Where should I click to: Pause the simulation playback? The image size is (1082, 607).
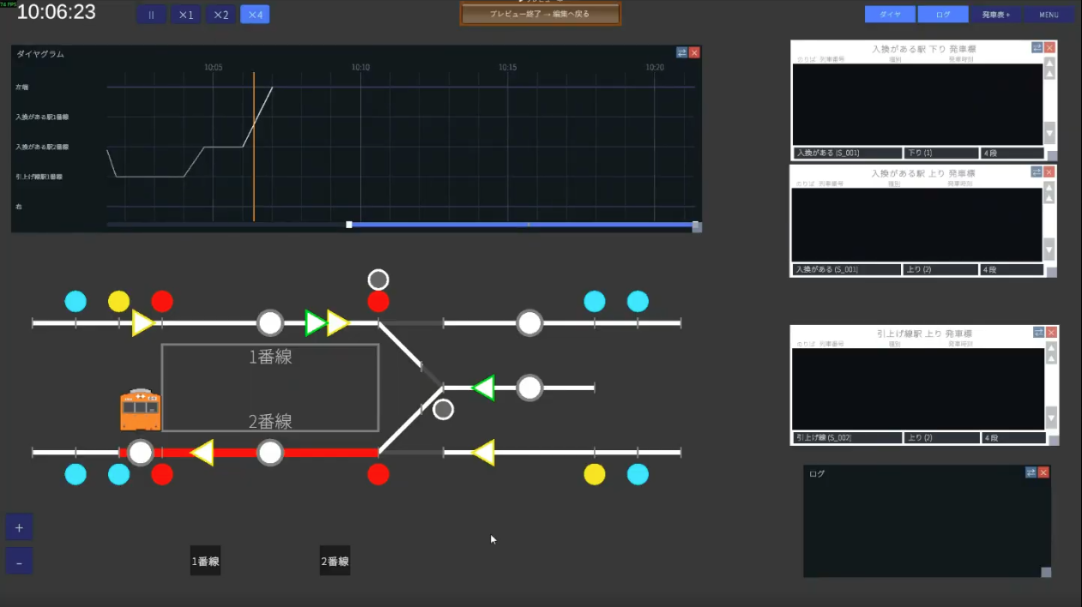coord(151,15)
